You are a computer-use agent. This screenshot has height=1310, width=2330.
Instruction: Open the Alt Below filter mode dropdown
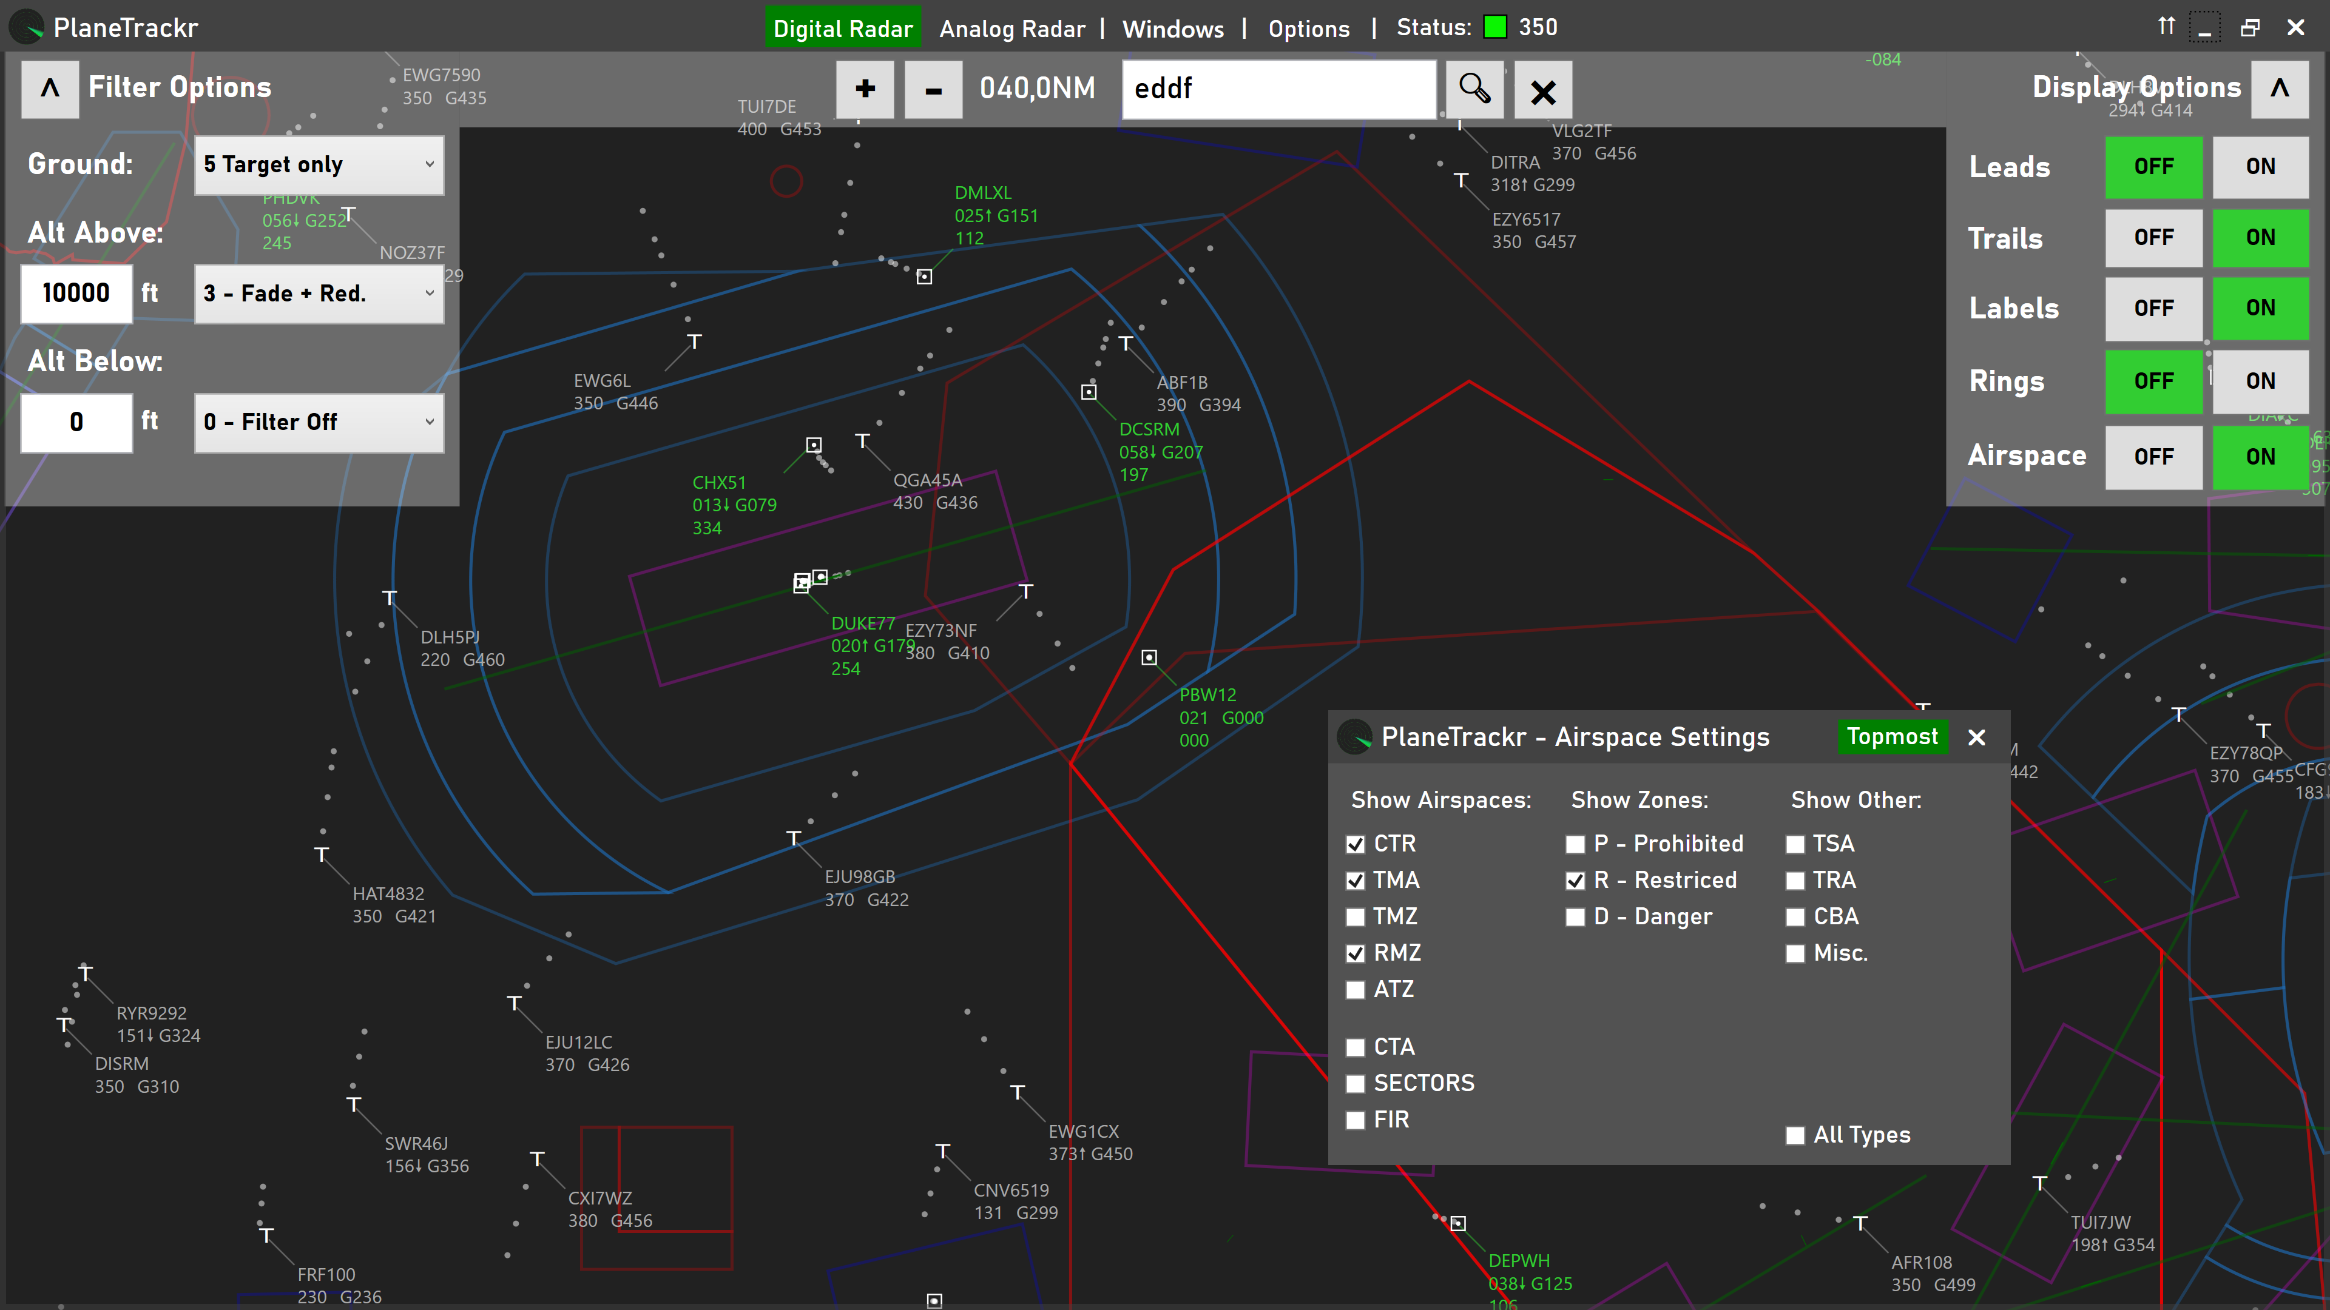point(319,422)
